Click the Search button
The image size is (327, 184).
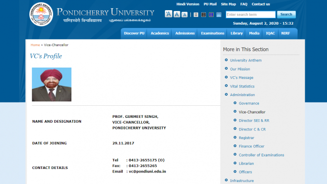(x=286, y=14)
